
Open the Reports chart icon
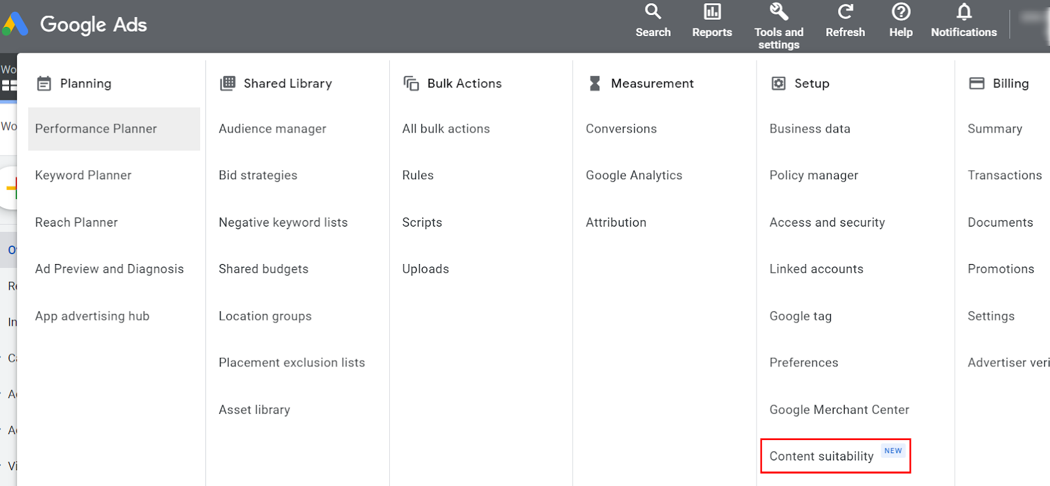(x=712, y=12)
